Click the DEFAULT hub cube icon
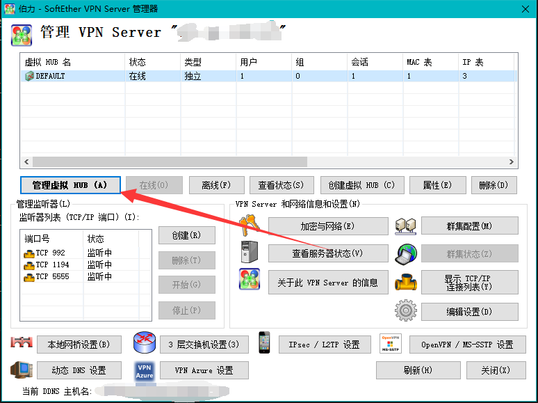This screenshot has width=538, height=403. (x=29, y=76)
